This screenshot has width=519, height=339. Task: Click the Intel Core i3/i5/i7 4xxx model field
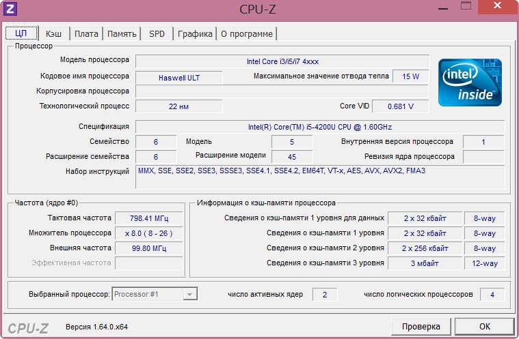pos(282,61)
